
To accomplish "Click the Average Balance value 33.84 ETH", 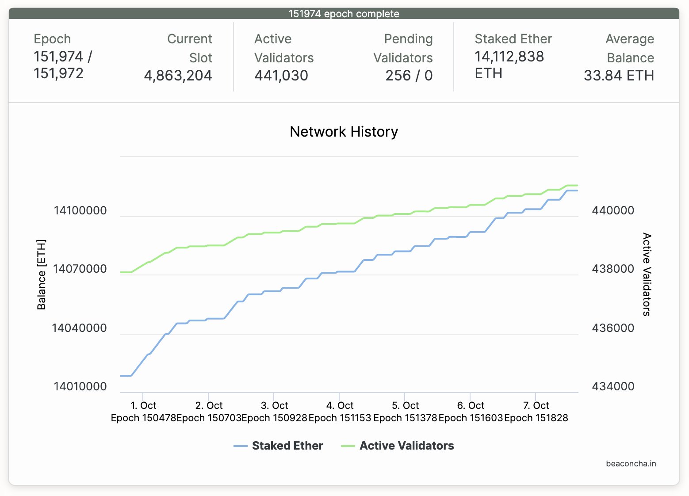I will [618, 76].
